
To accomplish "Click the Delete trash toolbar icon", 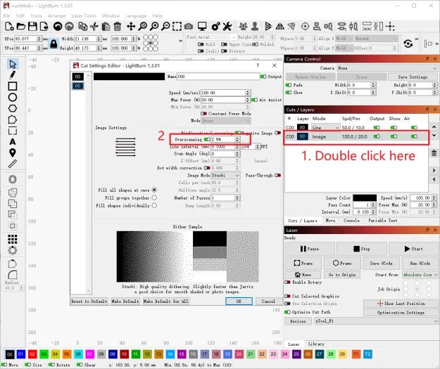I will pyautogui.click(x=118, y=27).
